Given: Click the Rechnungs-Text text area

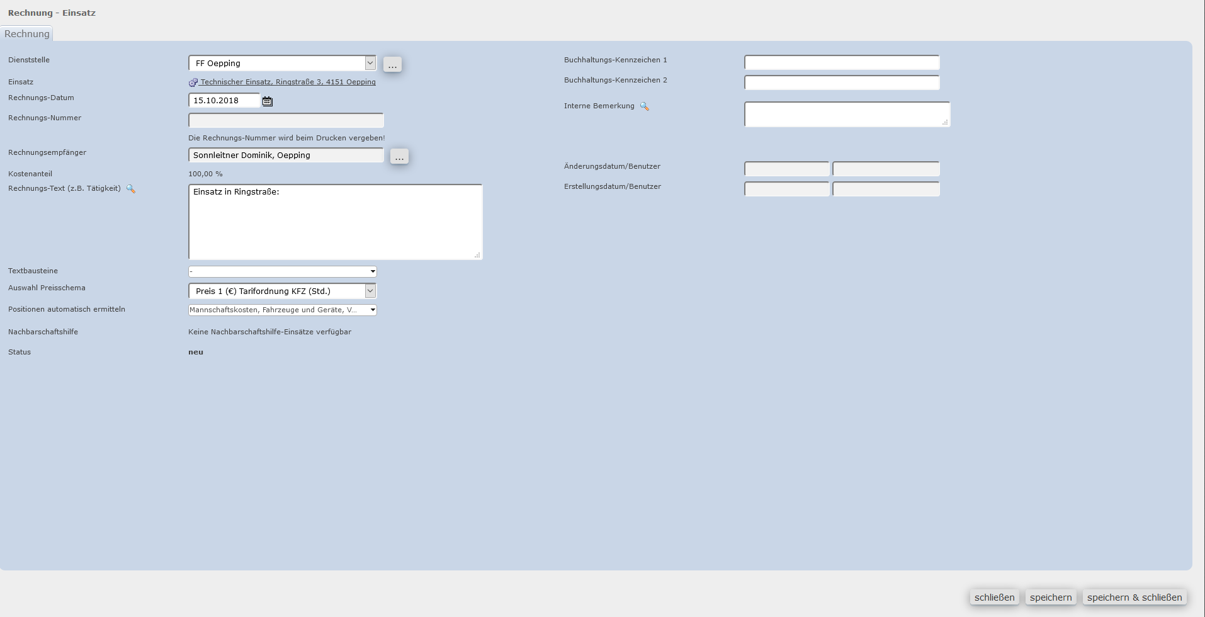Looking at the screenshot, I should [335, 222].
